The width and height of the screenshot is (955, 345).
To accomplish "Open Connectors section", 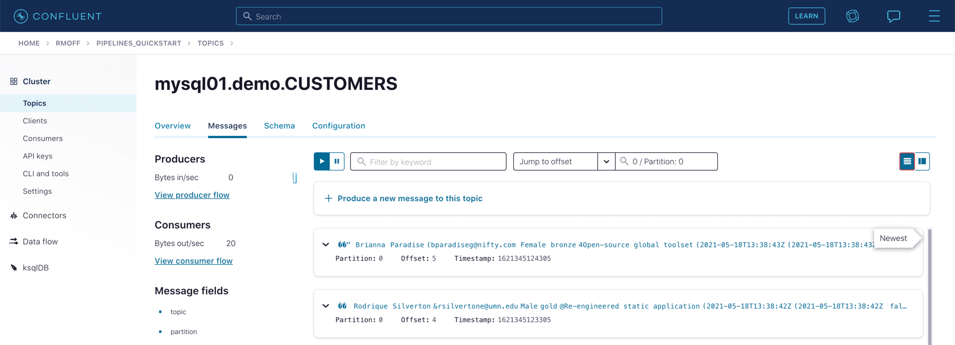I will coord(44,215).
